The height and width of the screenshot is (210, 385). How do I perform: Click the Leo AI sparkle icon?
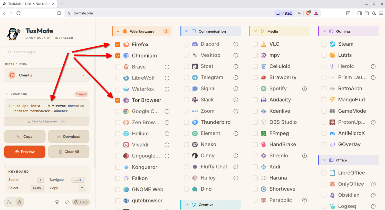pyautogui.click(x=374, y=13)
